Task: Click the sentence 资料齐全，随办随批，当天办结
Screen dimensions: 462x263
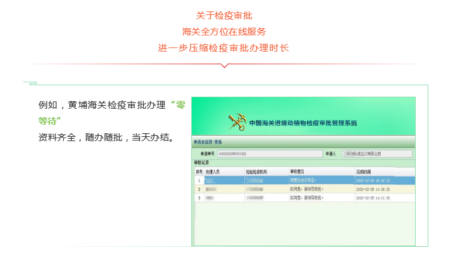Action: coord(106,137)
